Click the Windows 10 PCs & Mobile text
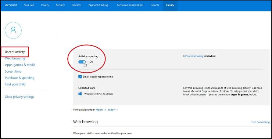The height and width of the screenshot is (139, 272). (99, 94)
